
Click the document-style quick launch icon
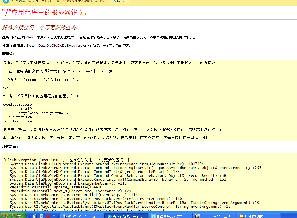[x=41, y=216]
